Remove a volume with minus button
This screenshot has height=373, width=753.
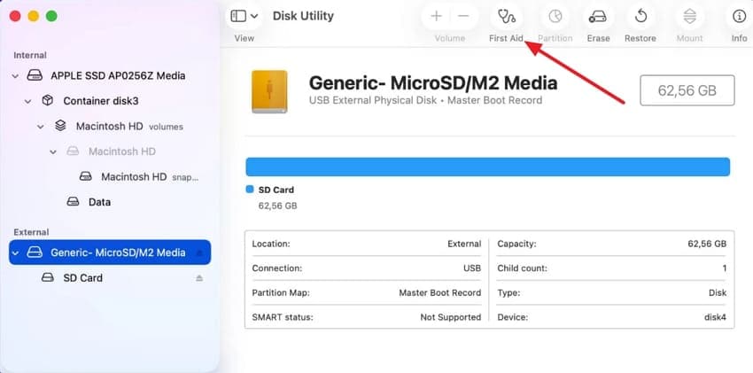463,16
